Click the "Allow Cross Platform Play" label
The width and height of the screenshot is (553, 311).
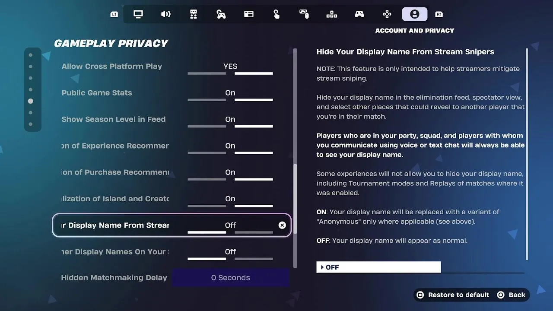click(112, 67)
